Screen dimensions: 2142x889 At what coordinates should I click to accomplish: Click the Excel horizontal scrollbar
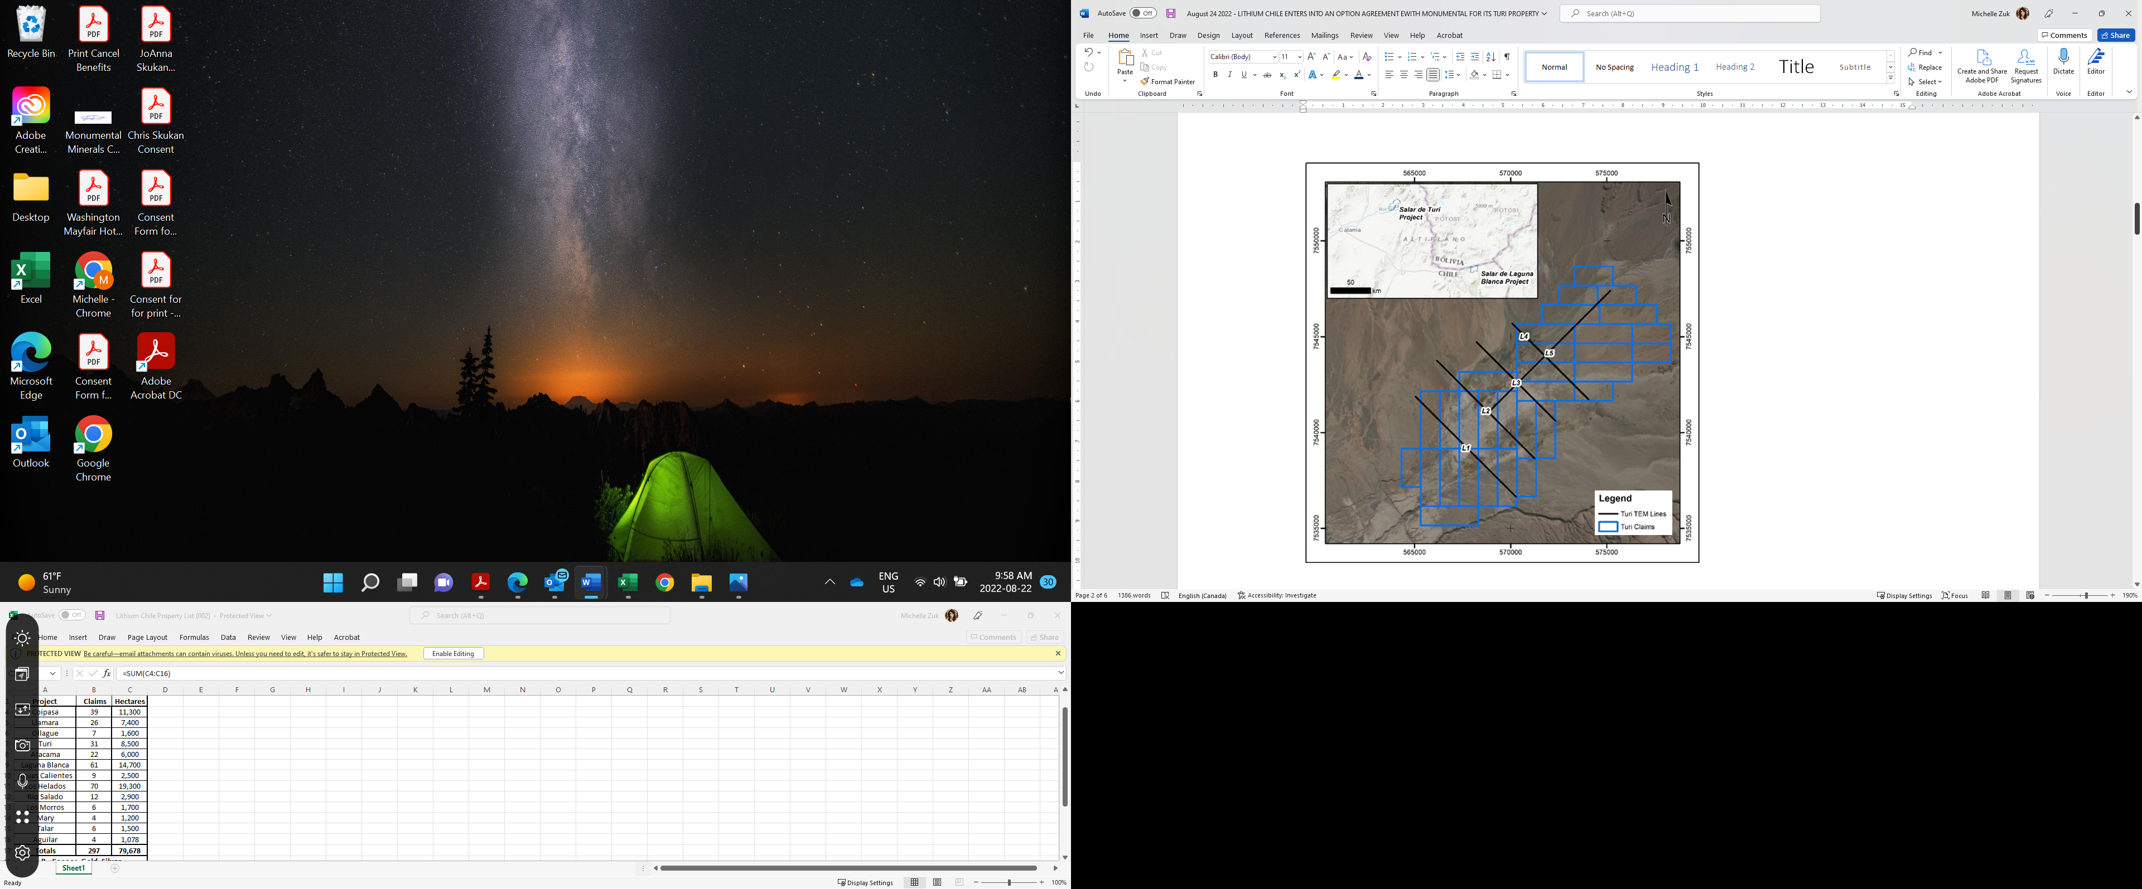point(848,868)
